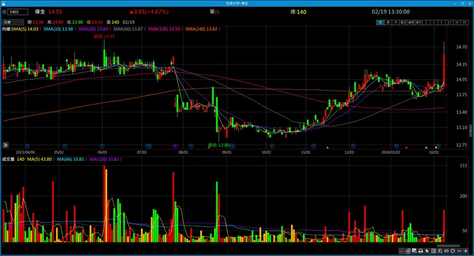Click the window magnifier zoom icon
Image resolution: width=474 pixels, height=256 pixels.
[414, 251]
